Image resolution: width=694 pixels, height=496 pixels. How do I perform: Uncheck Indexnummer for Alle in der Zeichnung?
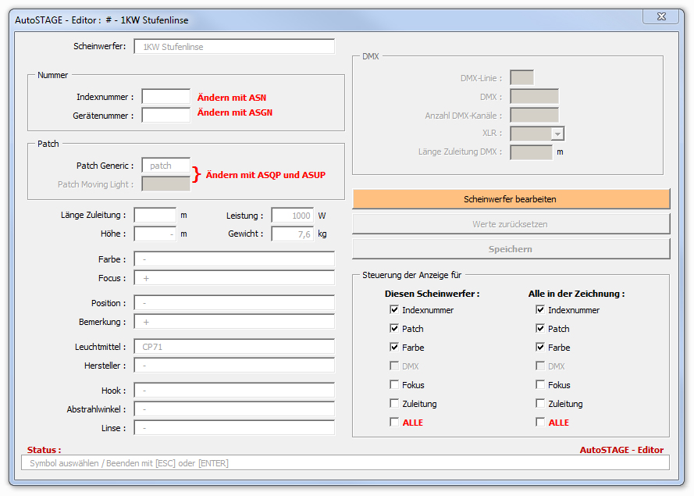click(540, 310)
